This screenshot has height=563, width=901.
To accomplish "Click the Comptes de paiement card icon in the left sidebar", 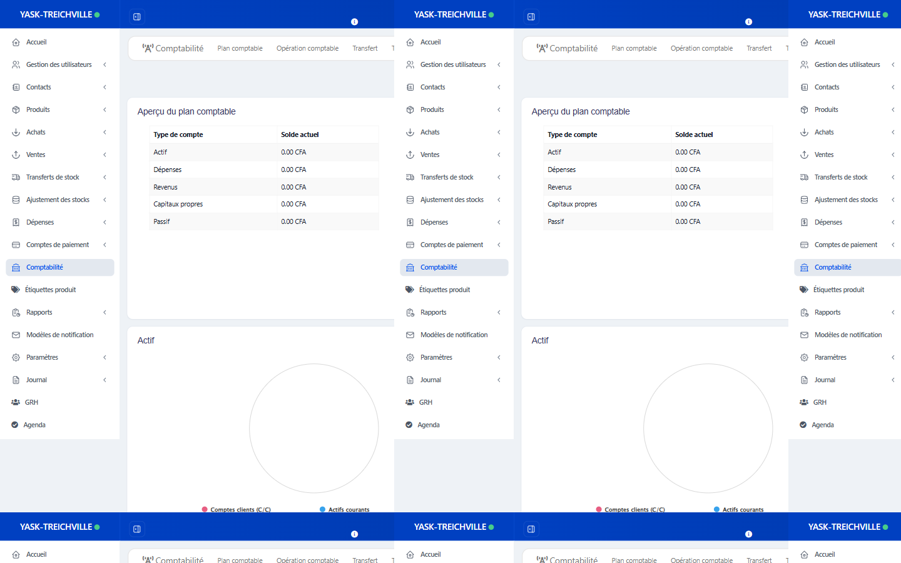I will 16,245.
